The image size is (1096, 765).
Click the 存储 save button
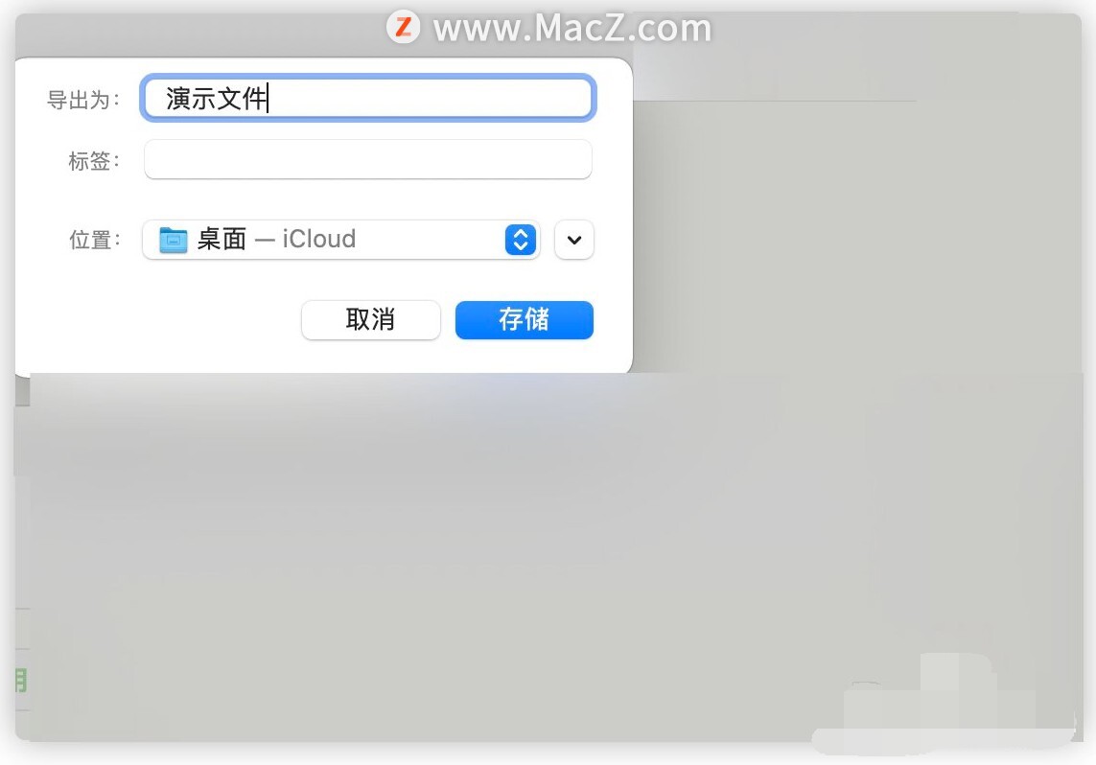coord(525,320)
